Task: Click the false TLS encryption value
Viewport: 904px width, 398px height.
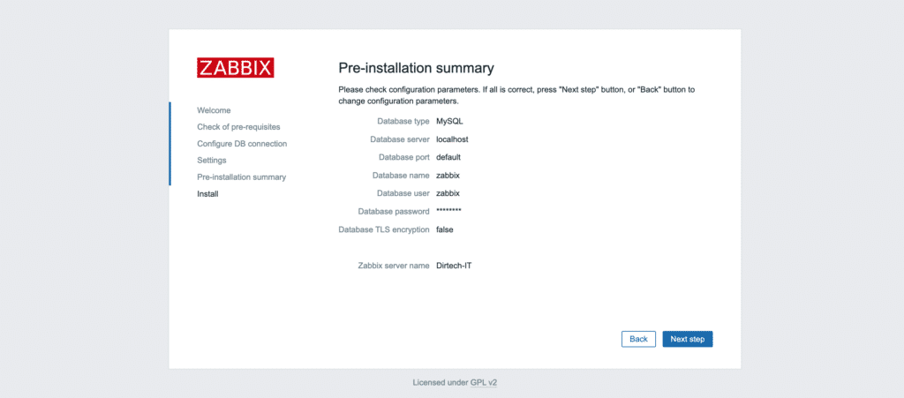Action: click(445, 229)
